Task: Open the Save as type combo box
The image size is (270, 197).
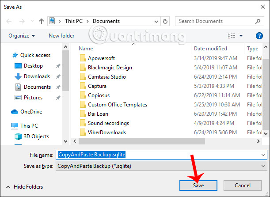Action: click(162, 166)
